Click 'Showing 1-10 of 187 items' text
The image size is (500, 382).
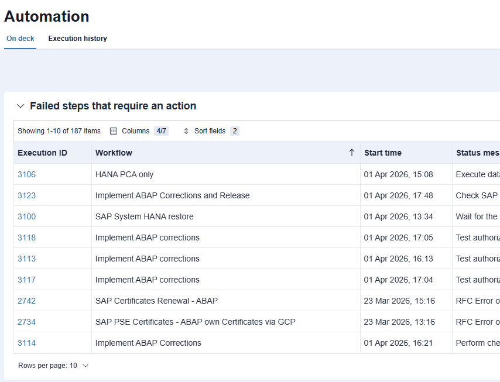point(59,131)
